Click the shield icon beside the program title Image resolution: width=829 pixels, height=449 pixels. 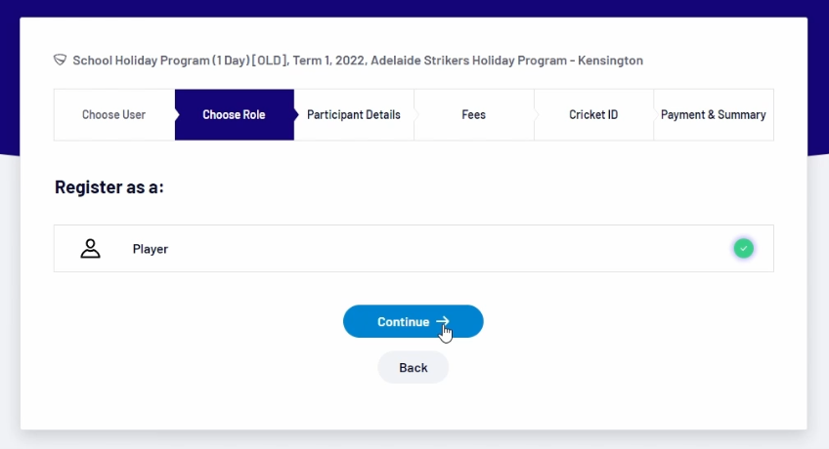[x=61, y=61]
